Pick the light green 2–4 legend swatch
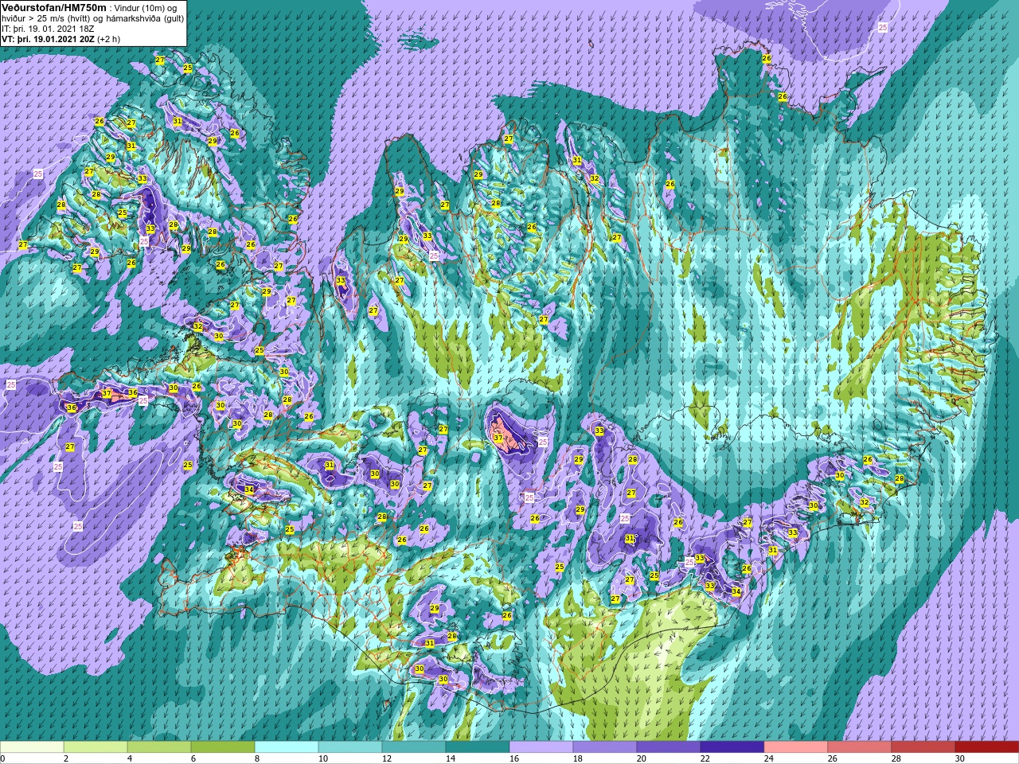Image resolution: width=1019 pixels, height=764 pixels. [x=96, y=747]
